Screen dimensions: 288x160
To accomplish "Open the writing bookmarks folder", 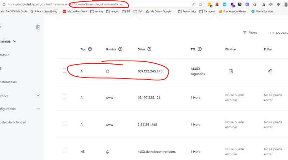I will [x=96, y=12].
